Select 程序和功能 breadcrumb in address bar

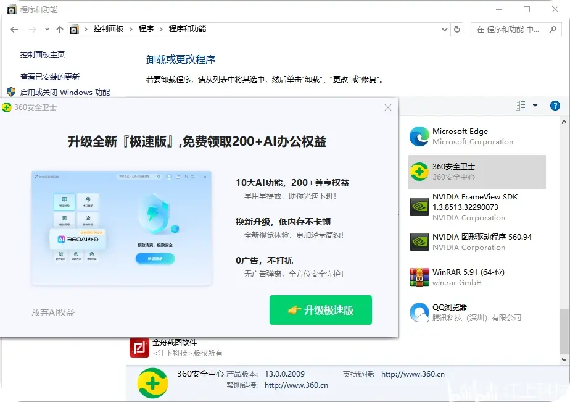tap(187, 29)
